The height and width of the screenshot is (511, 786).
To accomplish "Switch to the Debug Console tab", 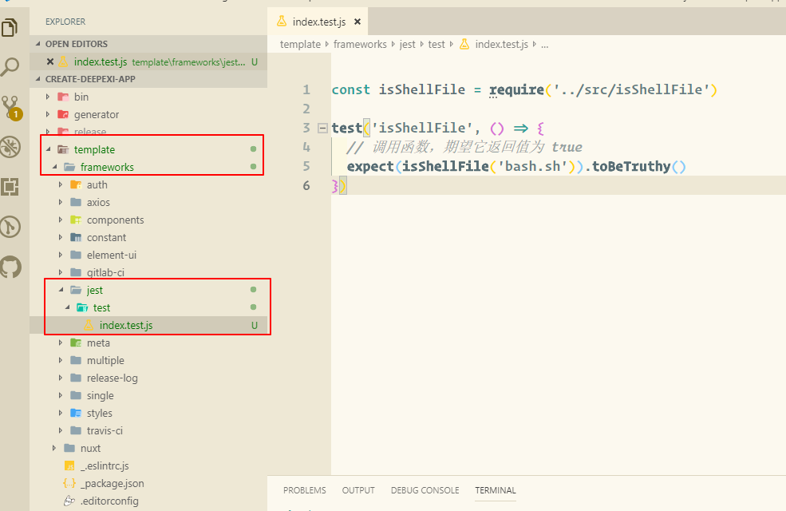I will pyautogui.click(x=425, y=490).
